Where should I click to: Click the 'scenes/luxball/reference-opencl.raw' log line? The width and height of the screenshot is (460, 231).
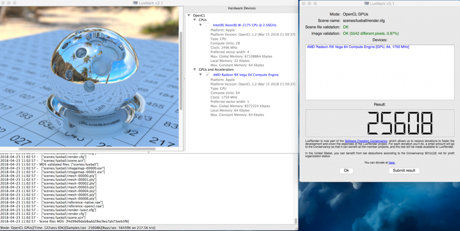[x=52, y=206]
